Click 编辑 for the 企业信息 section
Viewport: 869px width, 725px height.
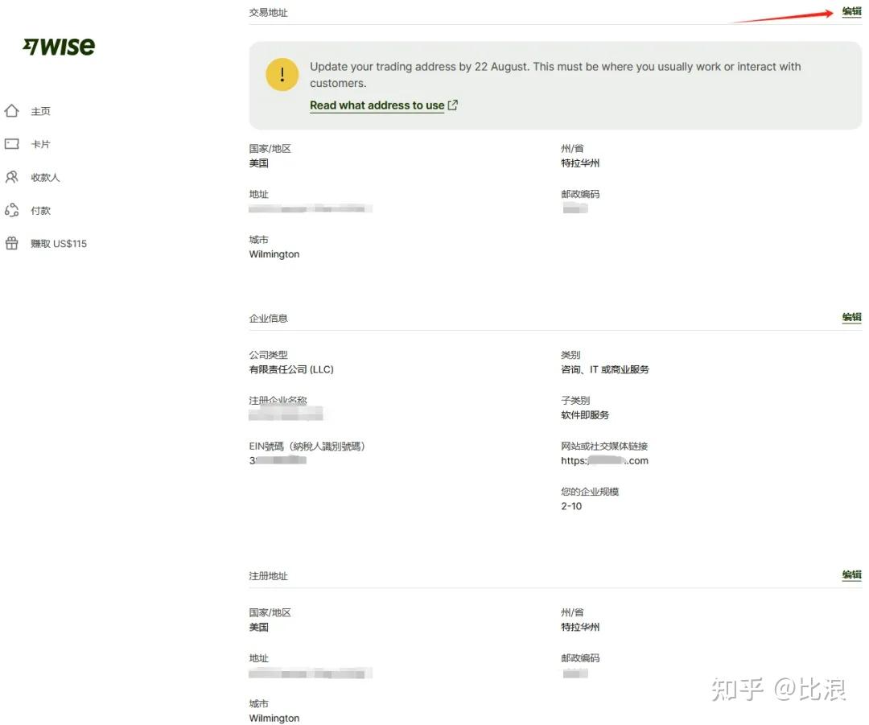[850, 316]
